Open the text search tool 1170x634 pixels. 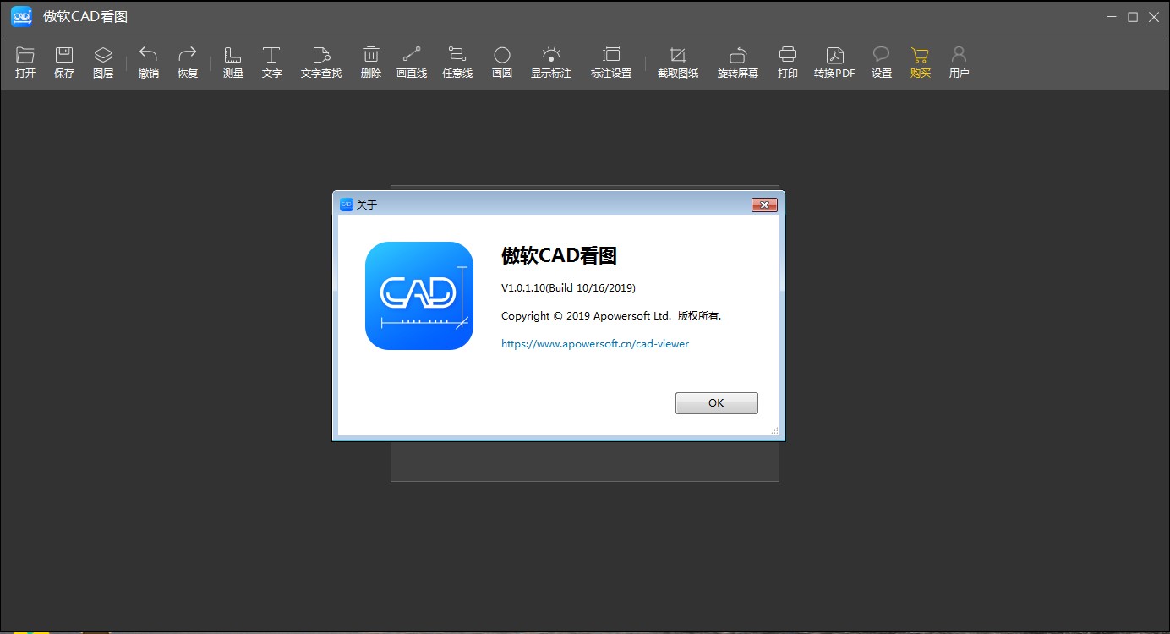pos(320,62)
